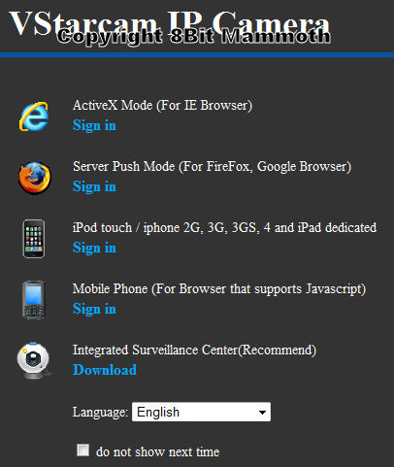
Task: Sign in under Mobile Phone option
Action: pyautogui.click(x=94, y=309)
